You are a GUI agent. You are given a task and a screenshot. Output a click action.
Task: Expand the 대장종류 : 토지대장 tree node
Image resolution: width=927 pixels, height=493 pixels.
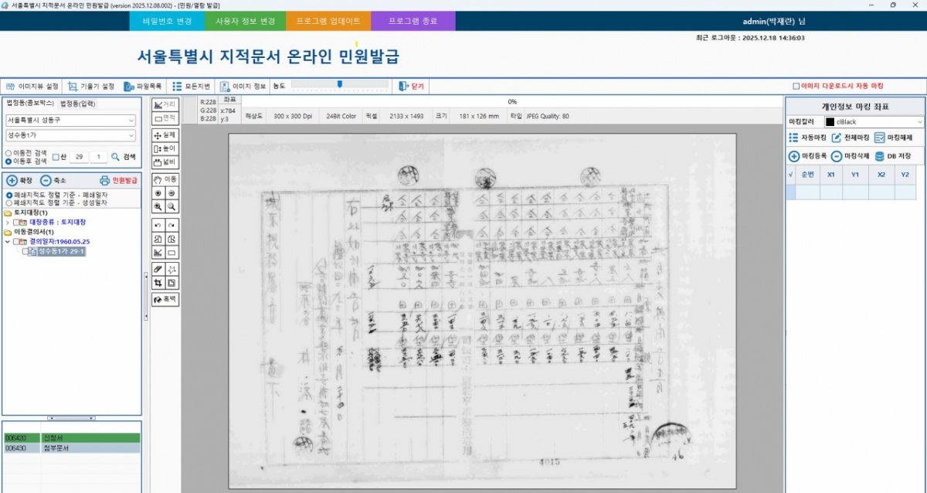click(x=8, y=222)
